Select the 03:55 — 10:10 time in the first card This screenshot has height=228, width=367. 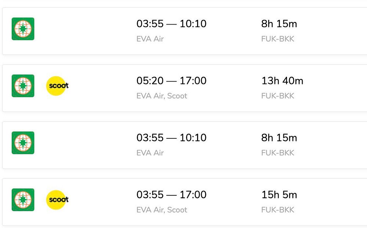click(171, 24)
